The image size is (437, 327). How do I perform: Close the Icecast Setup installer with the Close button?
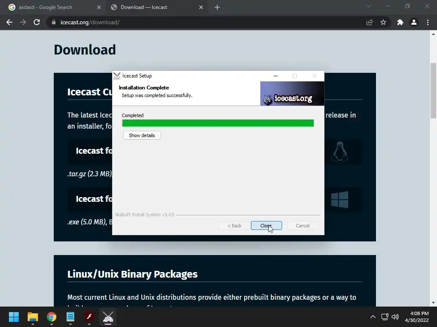coord(266,226)
